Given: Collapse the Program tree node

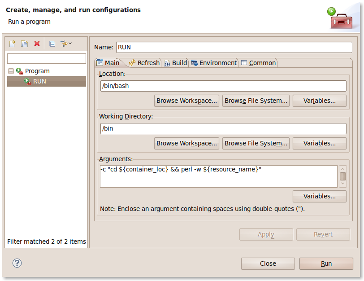Looking at the screenshot, I should point(11,71).
